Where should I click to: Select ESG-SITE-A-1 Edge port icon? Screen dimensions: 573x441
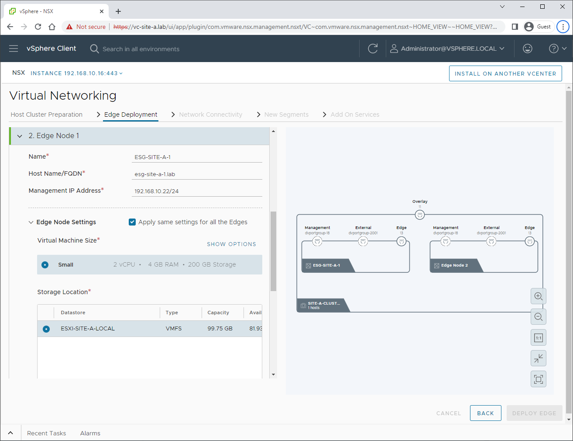tap(401, 241)
